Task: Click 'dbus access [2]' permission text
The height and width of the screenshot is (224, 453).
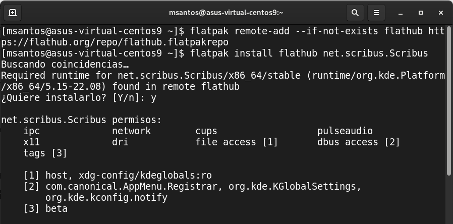Action: point(358,142)
